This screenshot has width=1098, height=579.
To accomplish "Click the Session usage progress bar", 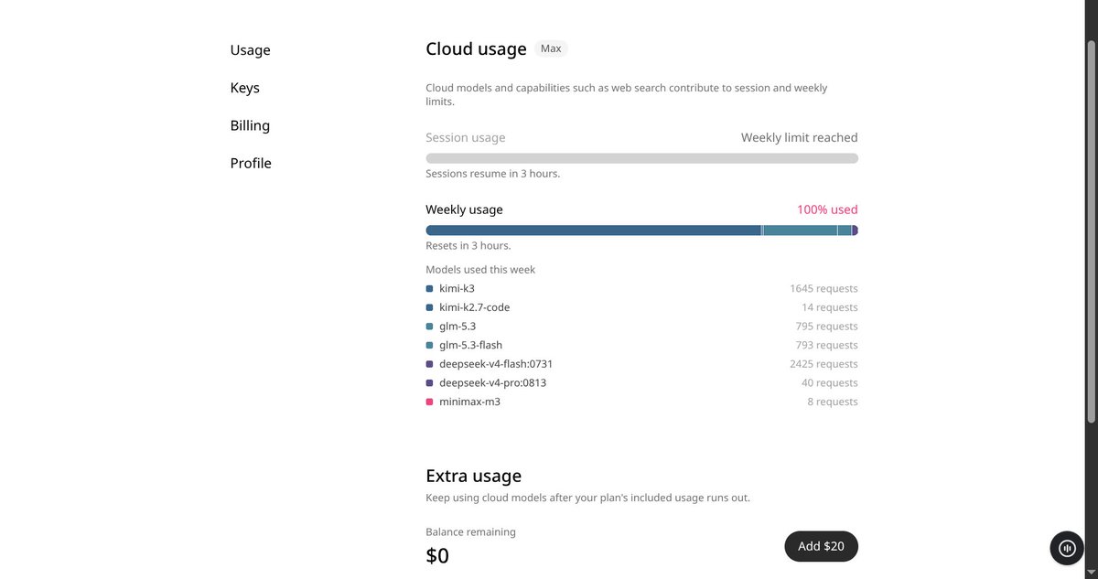I will 641,158.
